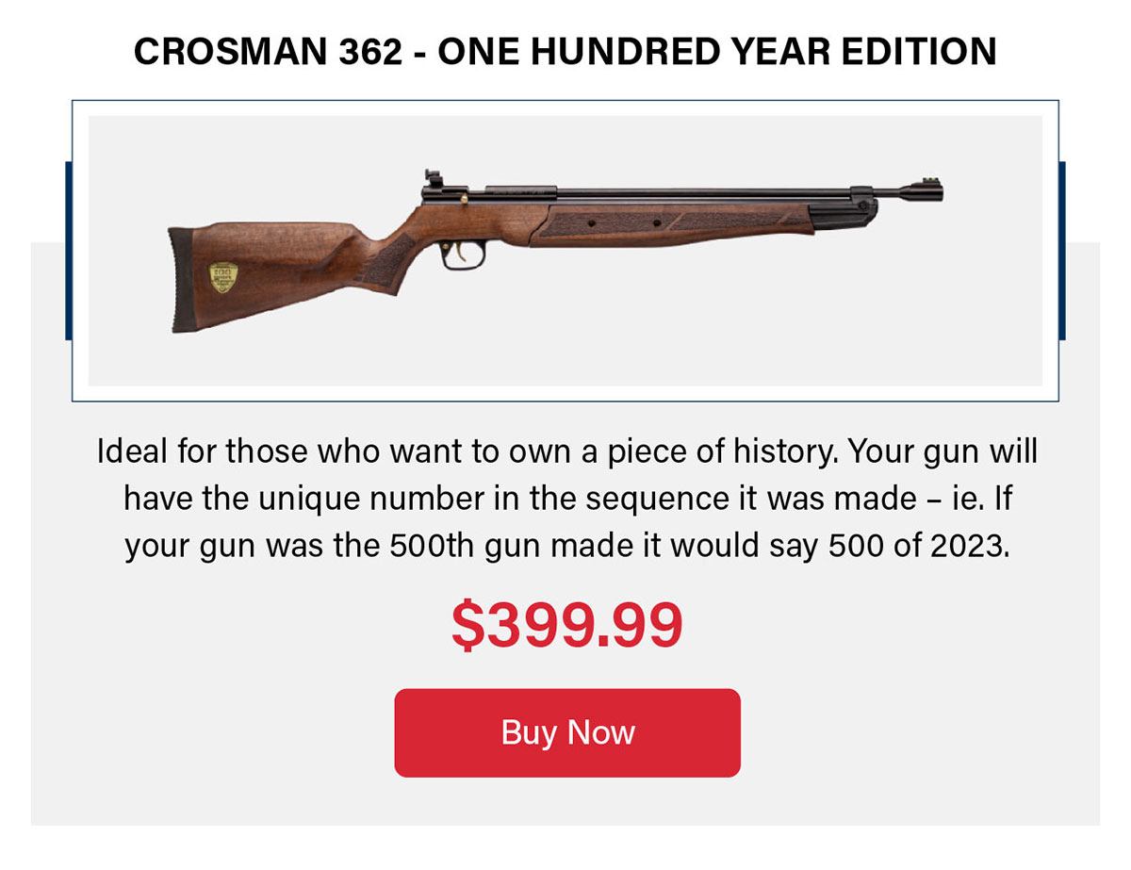
Task: Click the Buy Now button
Action: tap(565, 731)
